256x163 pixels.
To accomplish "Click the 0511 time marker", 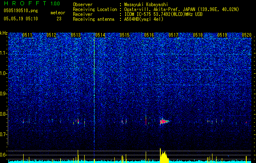I will 27,35.
